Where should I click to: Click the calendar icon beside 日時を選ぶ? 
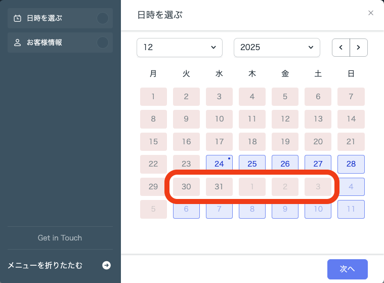coord(17,18)
